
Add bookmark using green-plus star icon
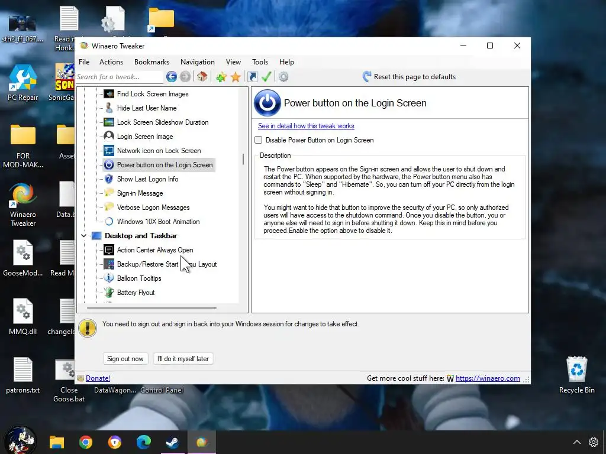point(221,77)
